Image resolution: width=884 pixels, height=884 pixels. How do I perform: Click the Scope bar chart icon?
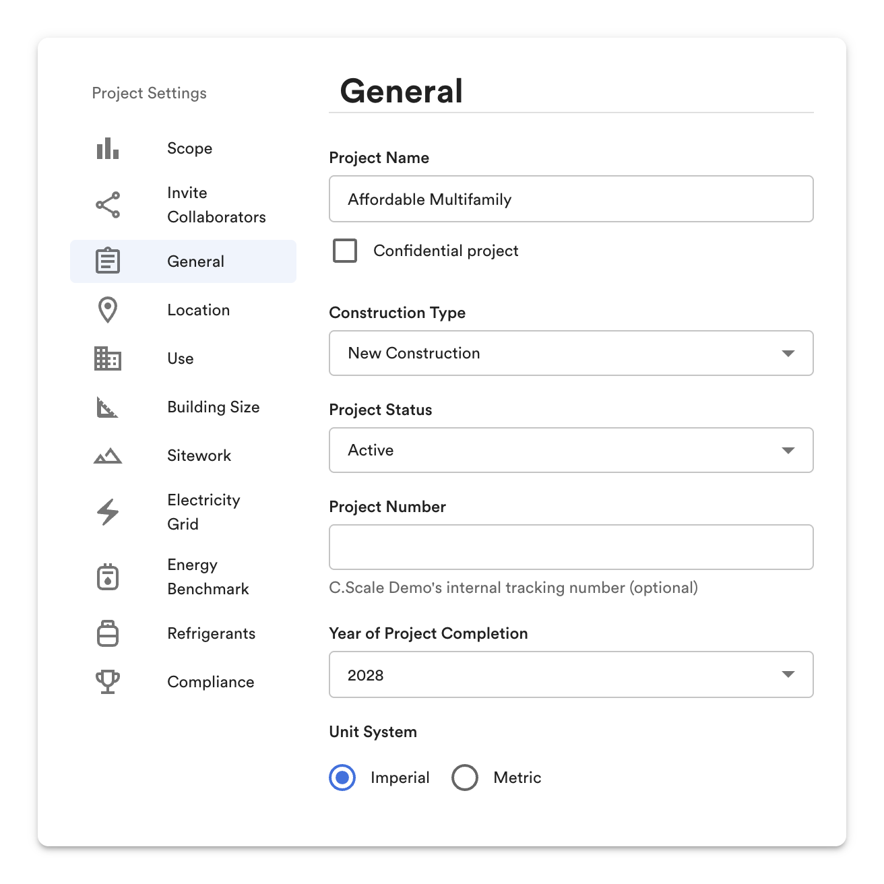[108, 148]
